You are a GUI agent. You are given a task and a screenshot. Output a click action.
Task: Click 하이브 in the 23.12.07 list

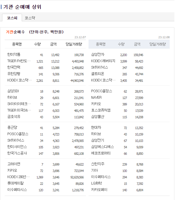(12, 98)
